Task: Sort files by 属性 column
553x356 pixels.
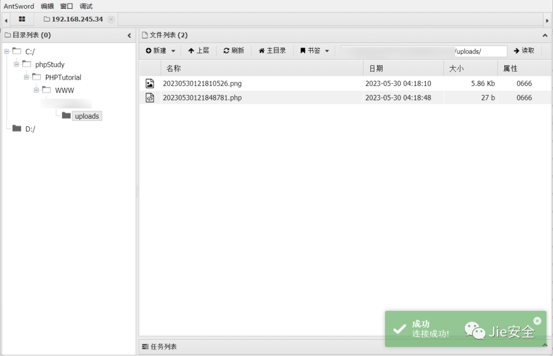Action: (x=524, y=69)
